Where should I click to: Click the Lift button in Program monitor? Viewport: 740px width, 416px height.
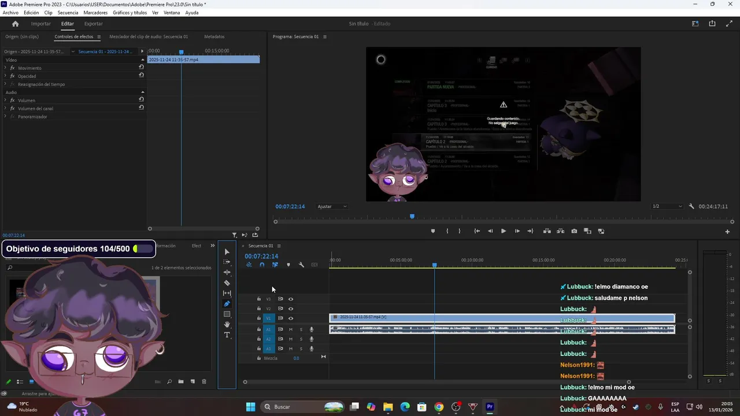tap(546, 231)
